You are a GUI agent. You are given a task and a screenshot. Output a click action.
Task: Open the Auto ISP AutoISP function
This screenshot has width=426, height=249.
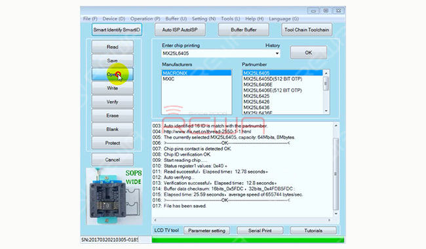coord(180,29)
